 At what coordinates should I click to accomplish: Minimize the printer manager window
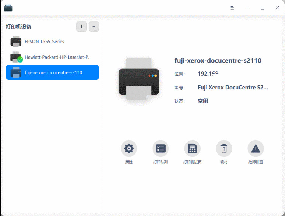coord(247,8)
